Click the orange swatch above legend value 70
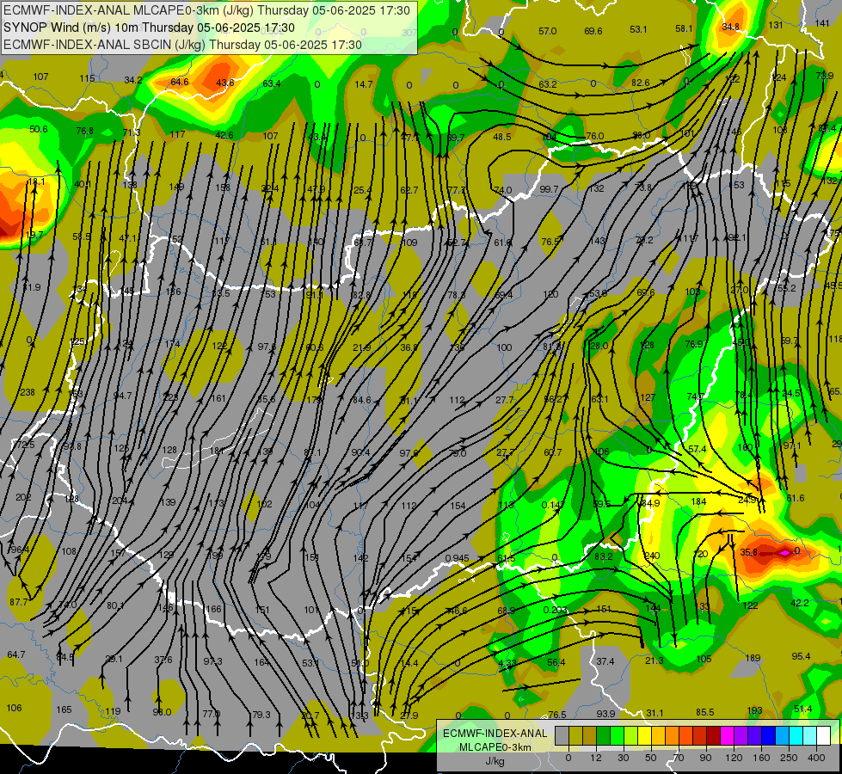 [x=673, y=735]
